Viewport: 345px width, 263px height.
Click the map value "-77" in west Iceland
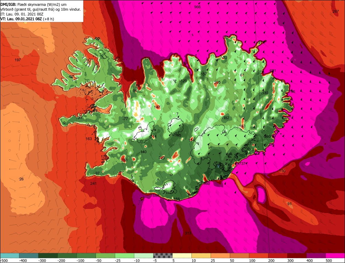pyautogui.click(x=125, y=119)
